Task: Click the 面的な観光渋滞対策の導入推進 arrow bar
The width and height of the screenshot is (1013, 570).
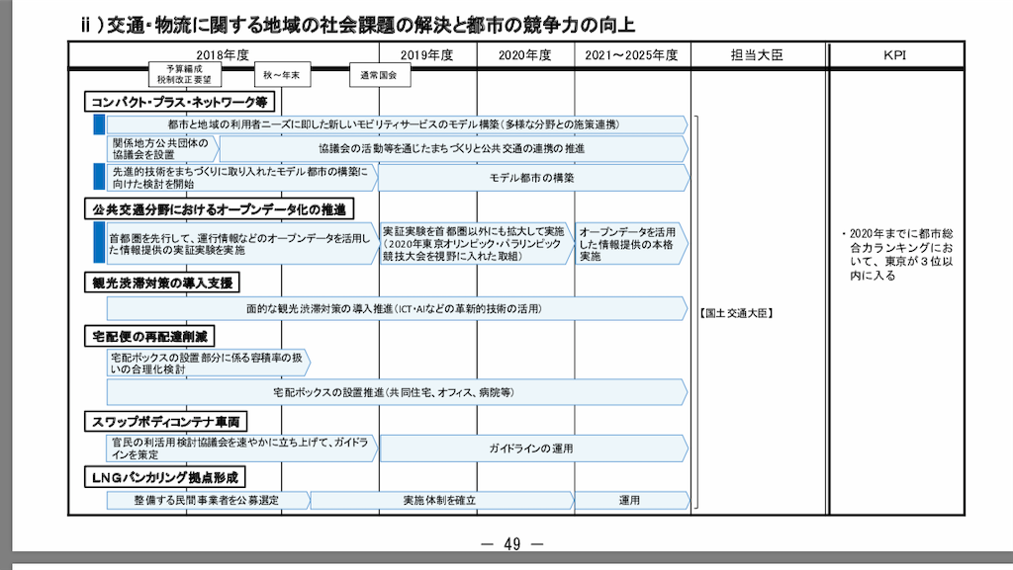Action: [397, 309]
